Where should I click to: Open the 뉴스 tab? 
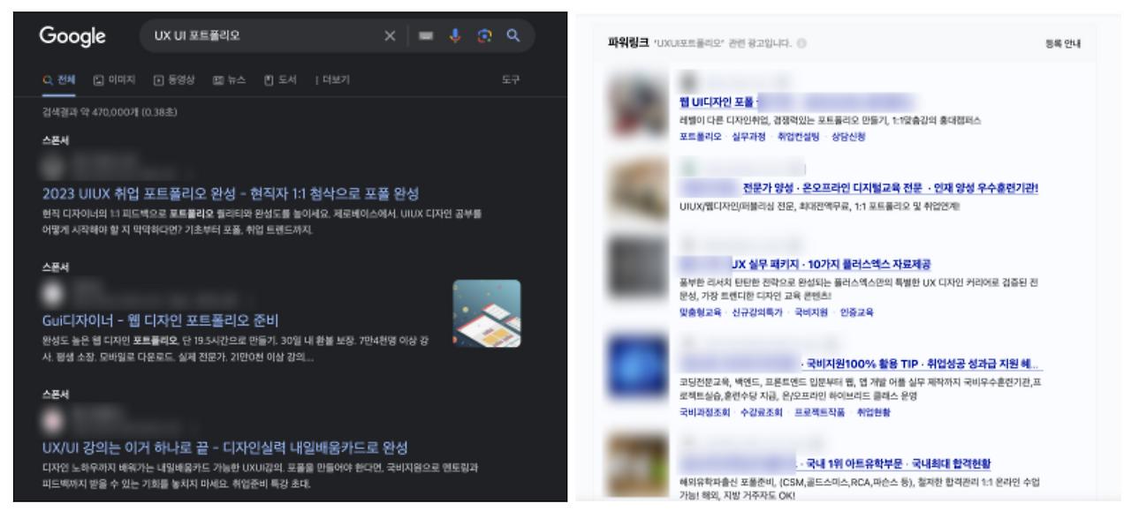[x=230, y=79]
